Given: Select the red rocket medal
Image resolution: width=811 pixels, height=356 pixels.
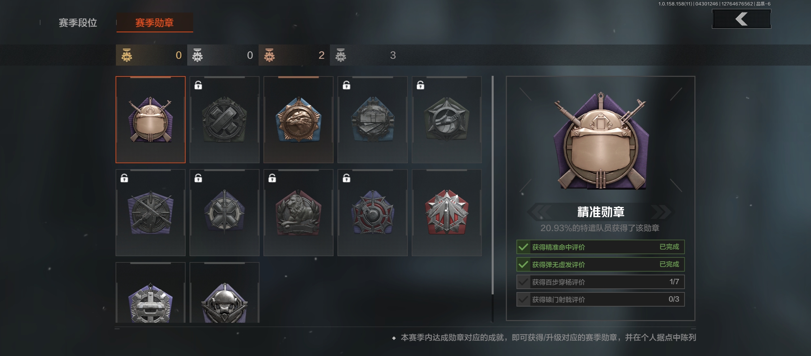Looking at the screenshot, I should pyautogui.click(x=447, y=213).
